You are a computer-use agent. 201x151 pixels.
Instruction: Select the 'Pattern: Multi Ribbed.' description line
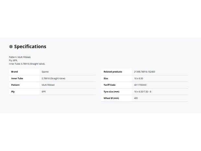20,57
